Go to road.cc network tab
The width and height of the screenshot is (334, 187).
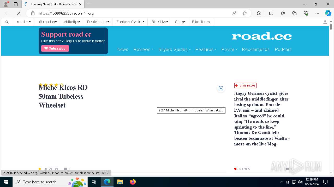(x=23, y=22)
